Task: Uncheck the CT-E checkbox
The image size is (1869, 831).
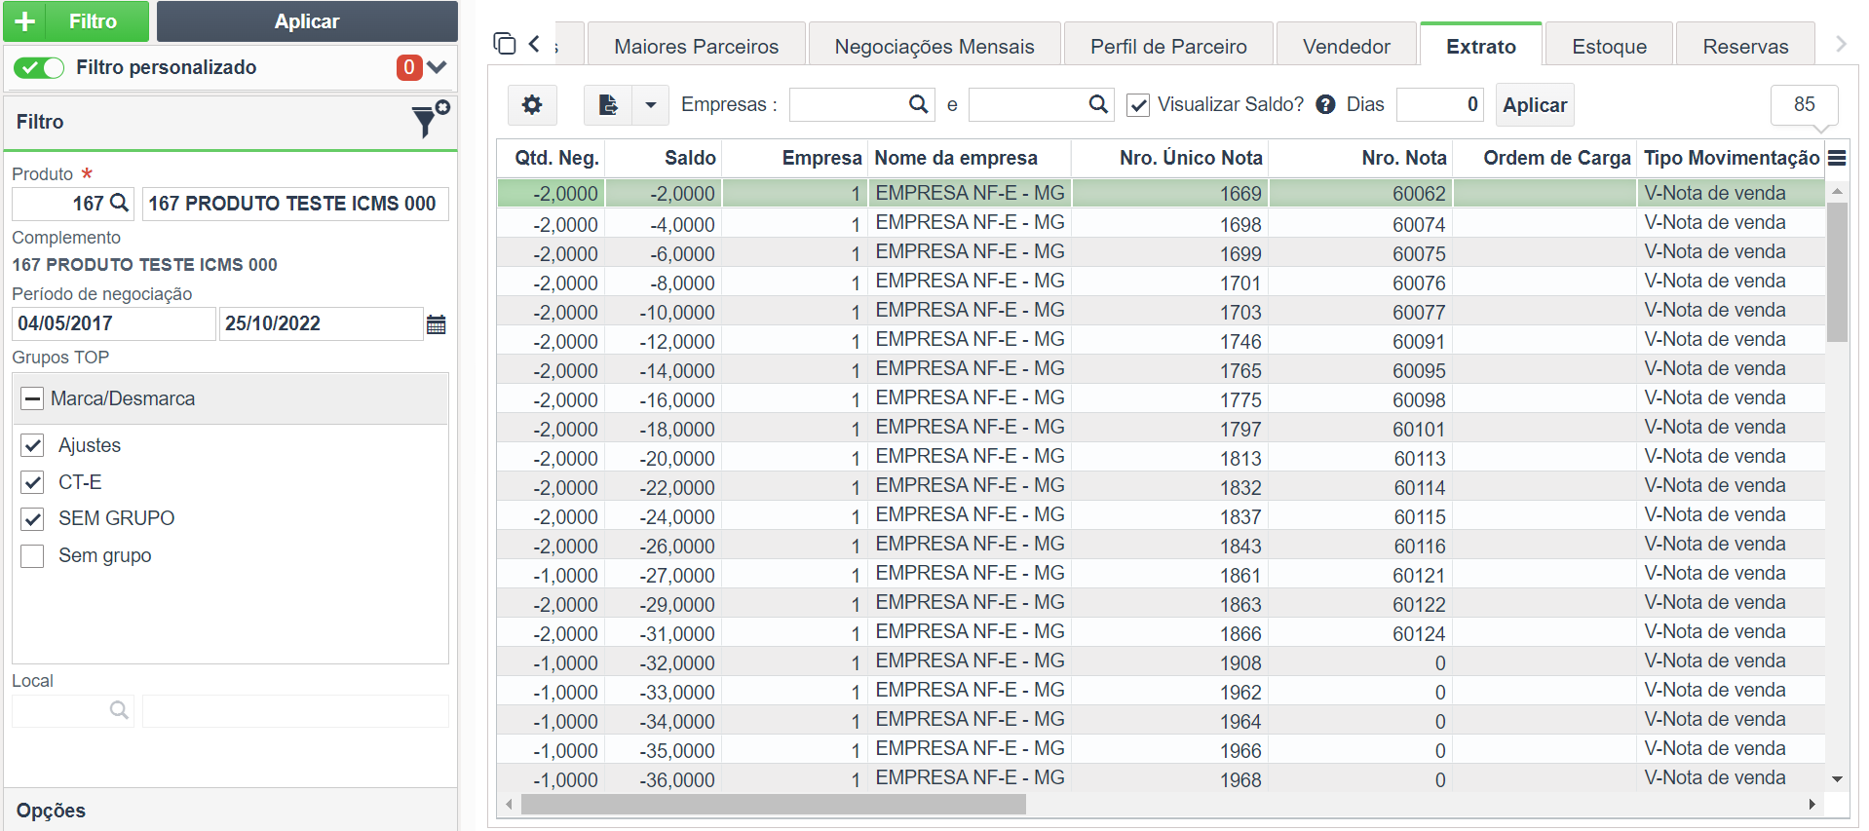Action: point(32,482)
